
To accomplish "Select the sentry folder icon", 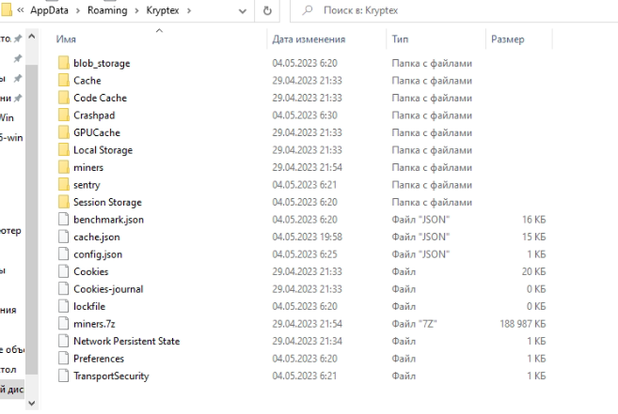I will click(63, 185).
